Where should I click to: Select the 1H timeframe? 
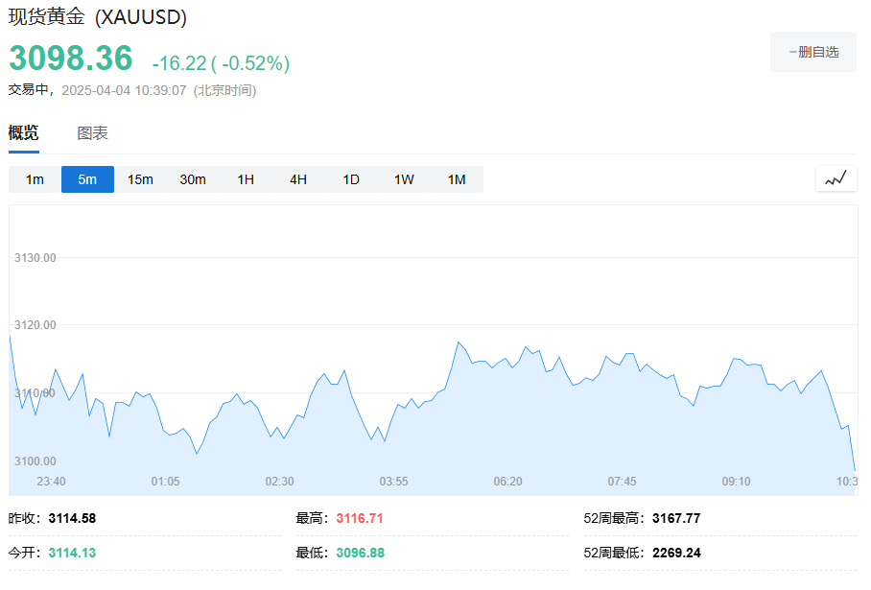tap(246, 179)
